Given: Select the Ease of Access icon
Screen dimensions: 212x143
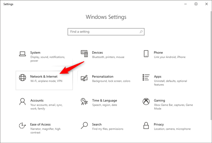Looking at the screenshot, I should tap(22, 125).
